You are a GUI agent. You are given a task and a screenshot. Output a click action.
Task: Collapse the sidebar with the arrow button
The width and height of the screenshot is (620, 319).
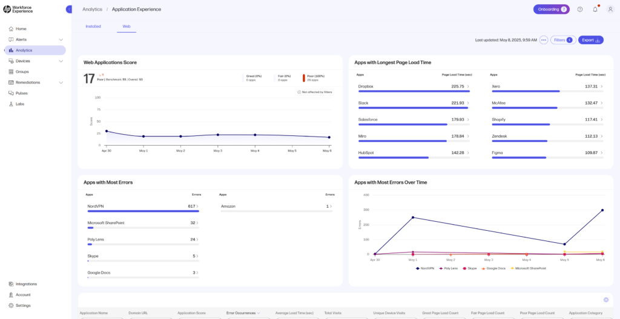(69, 9)
